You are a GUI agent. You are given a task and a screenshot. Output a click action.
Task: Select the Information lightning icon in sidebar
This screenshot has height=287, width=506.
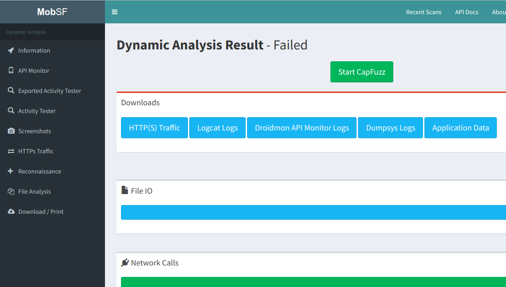pos(11,50)
